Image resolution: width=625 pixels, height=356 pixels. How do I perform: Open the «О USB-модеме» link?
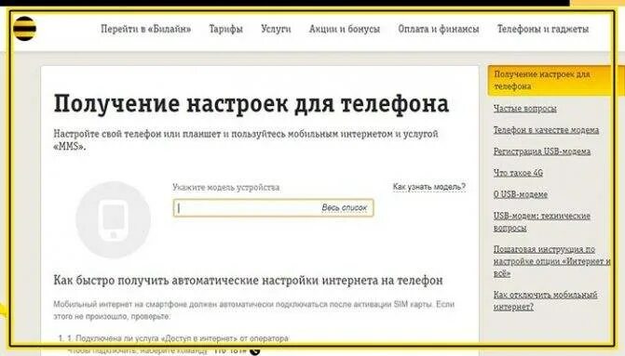click(521, 194)
